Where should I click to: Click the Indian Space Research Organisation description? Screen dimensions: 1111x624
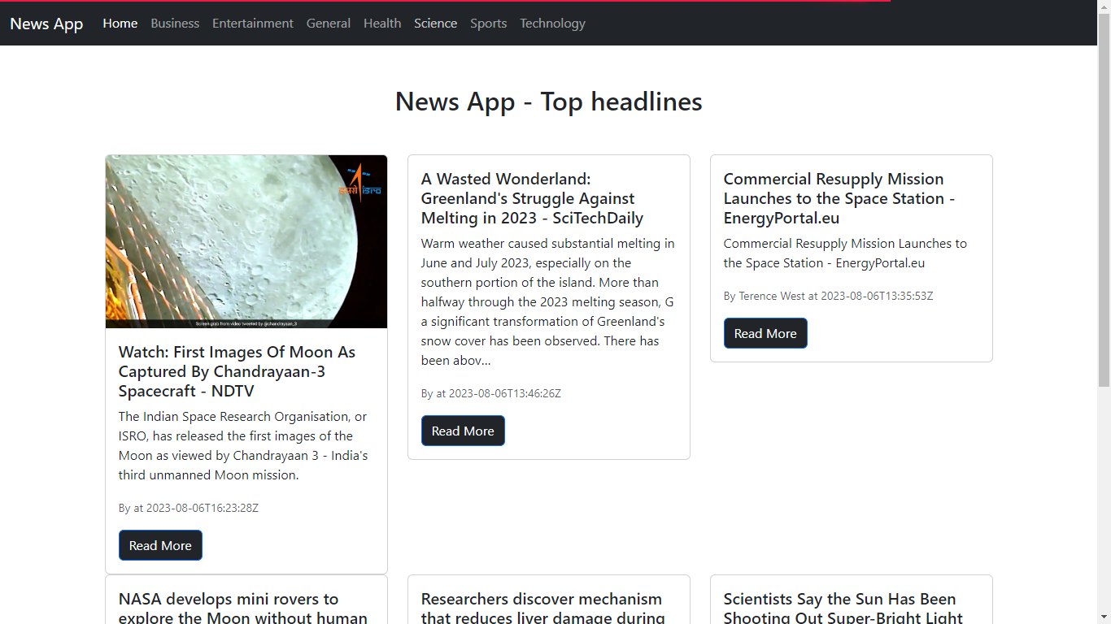(x=243, y=446)
